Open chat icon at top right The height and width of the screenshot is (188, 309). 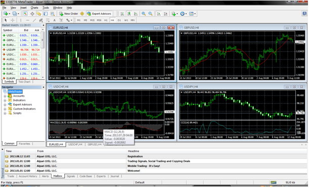(x=304, y=14)
